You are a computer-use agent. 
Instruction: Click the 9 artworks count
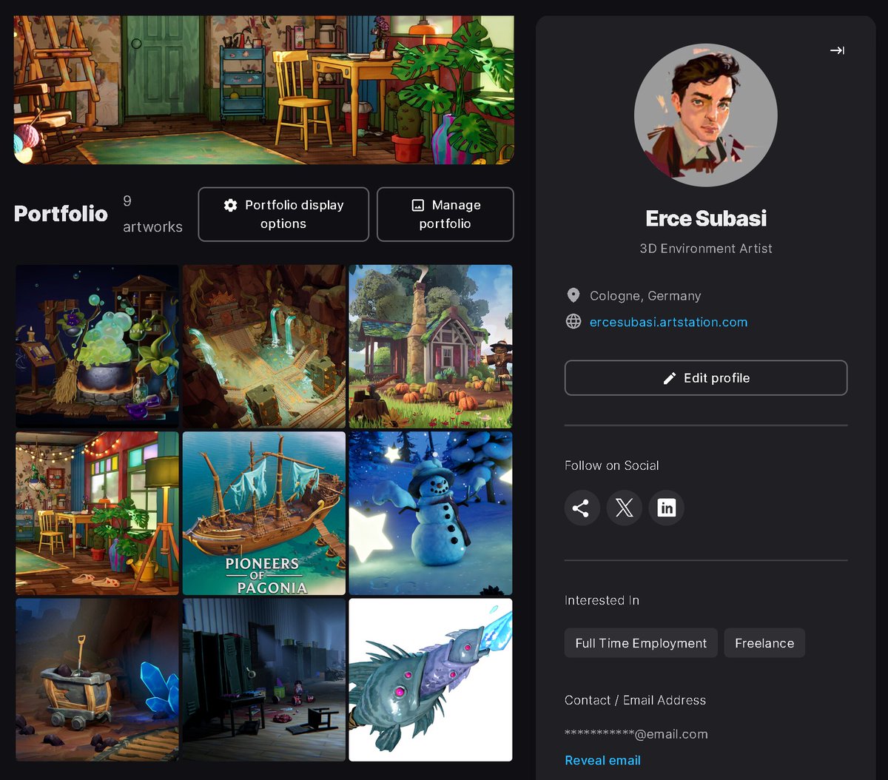pos(152,214)
